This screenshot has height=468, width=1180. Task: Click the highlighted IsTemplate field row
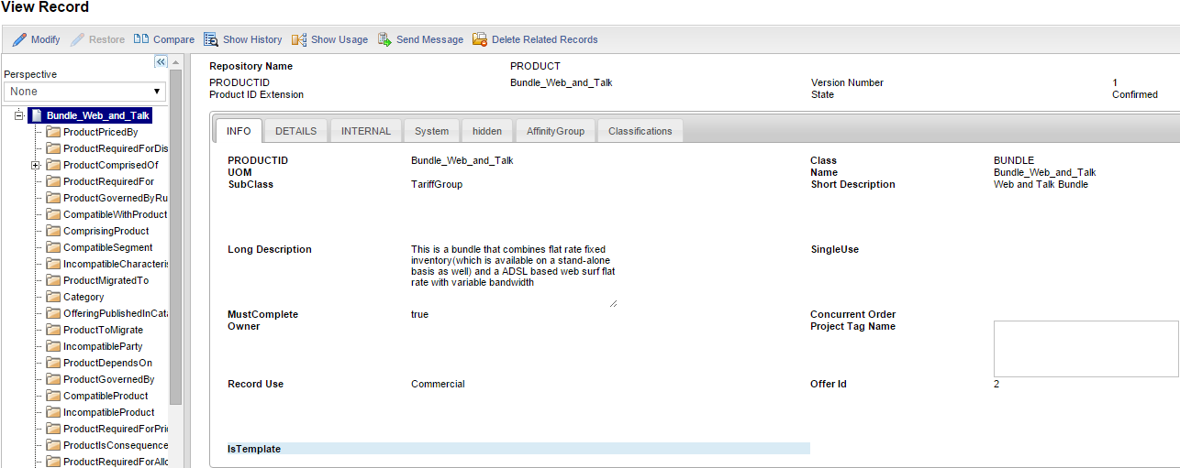coord(518,449)
